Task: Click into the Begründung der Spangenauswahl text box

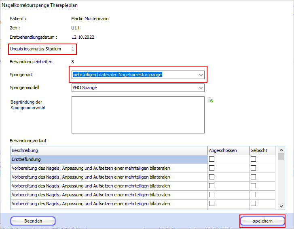Action: click(138, 114)
